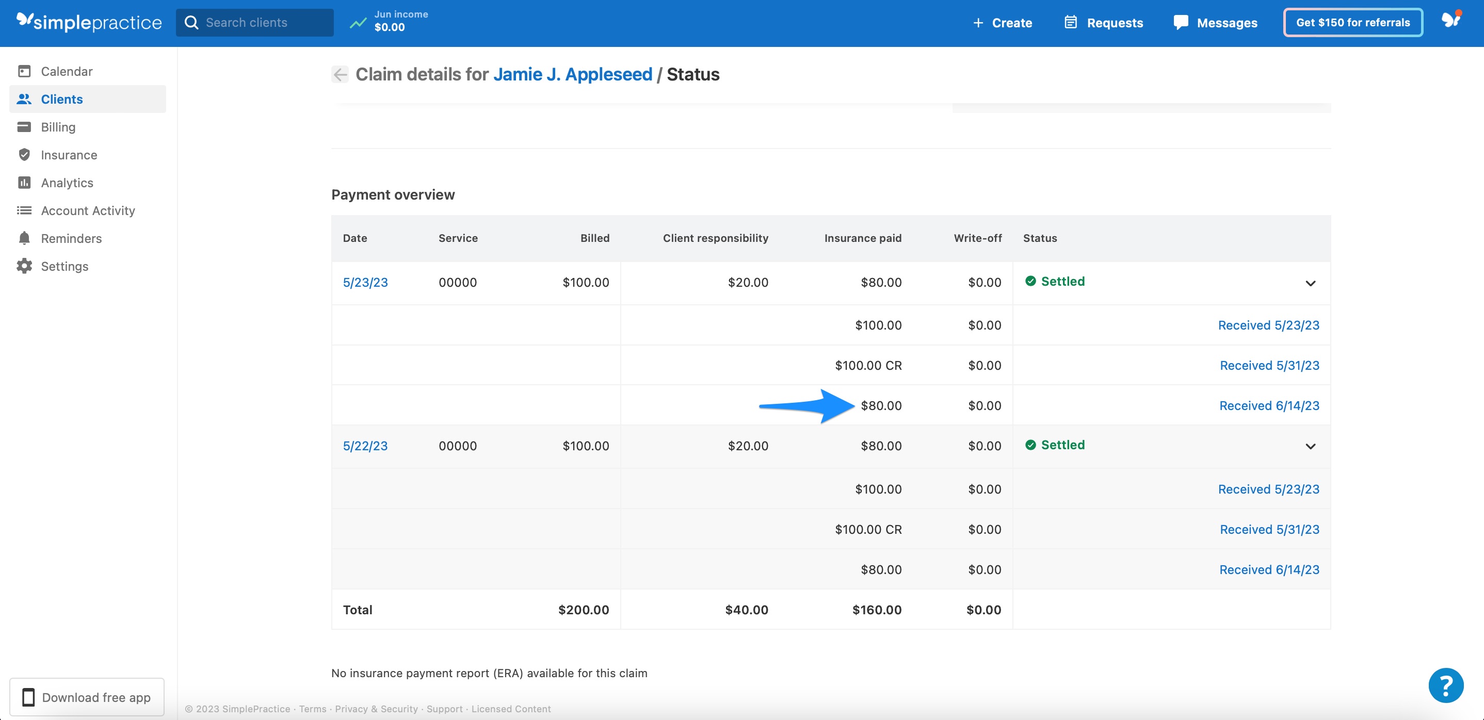The width and height of the screenshot is (1484, 720).
Task: Open the Create menu
Action: point(1002,23)
